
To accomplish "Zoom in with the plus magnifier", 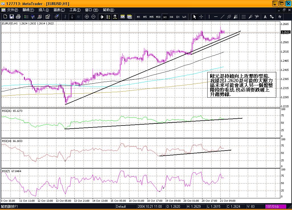I will (x=87, y=17).
